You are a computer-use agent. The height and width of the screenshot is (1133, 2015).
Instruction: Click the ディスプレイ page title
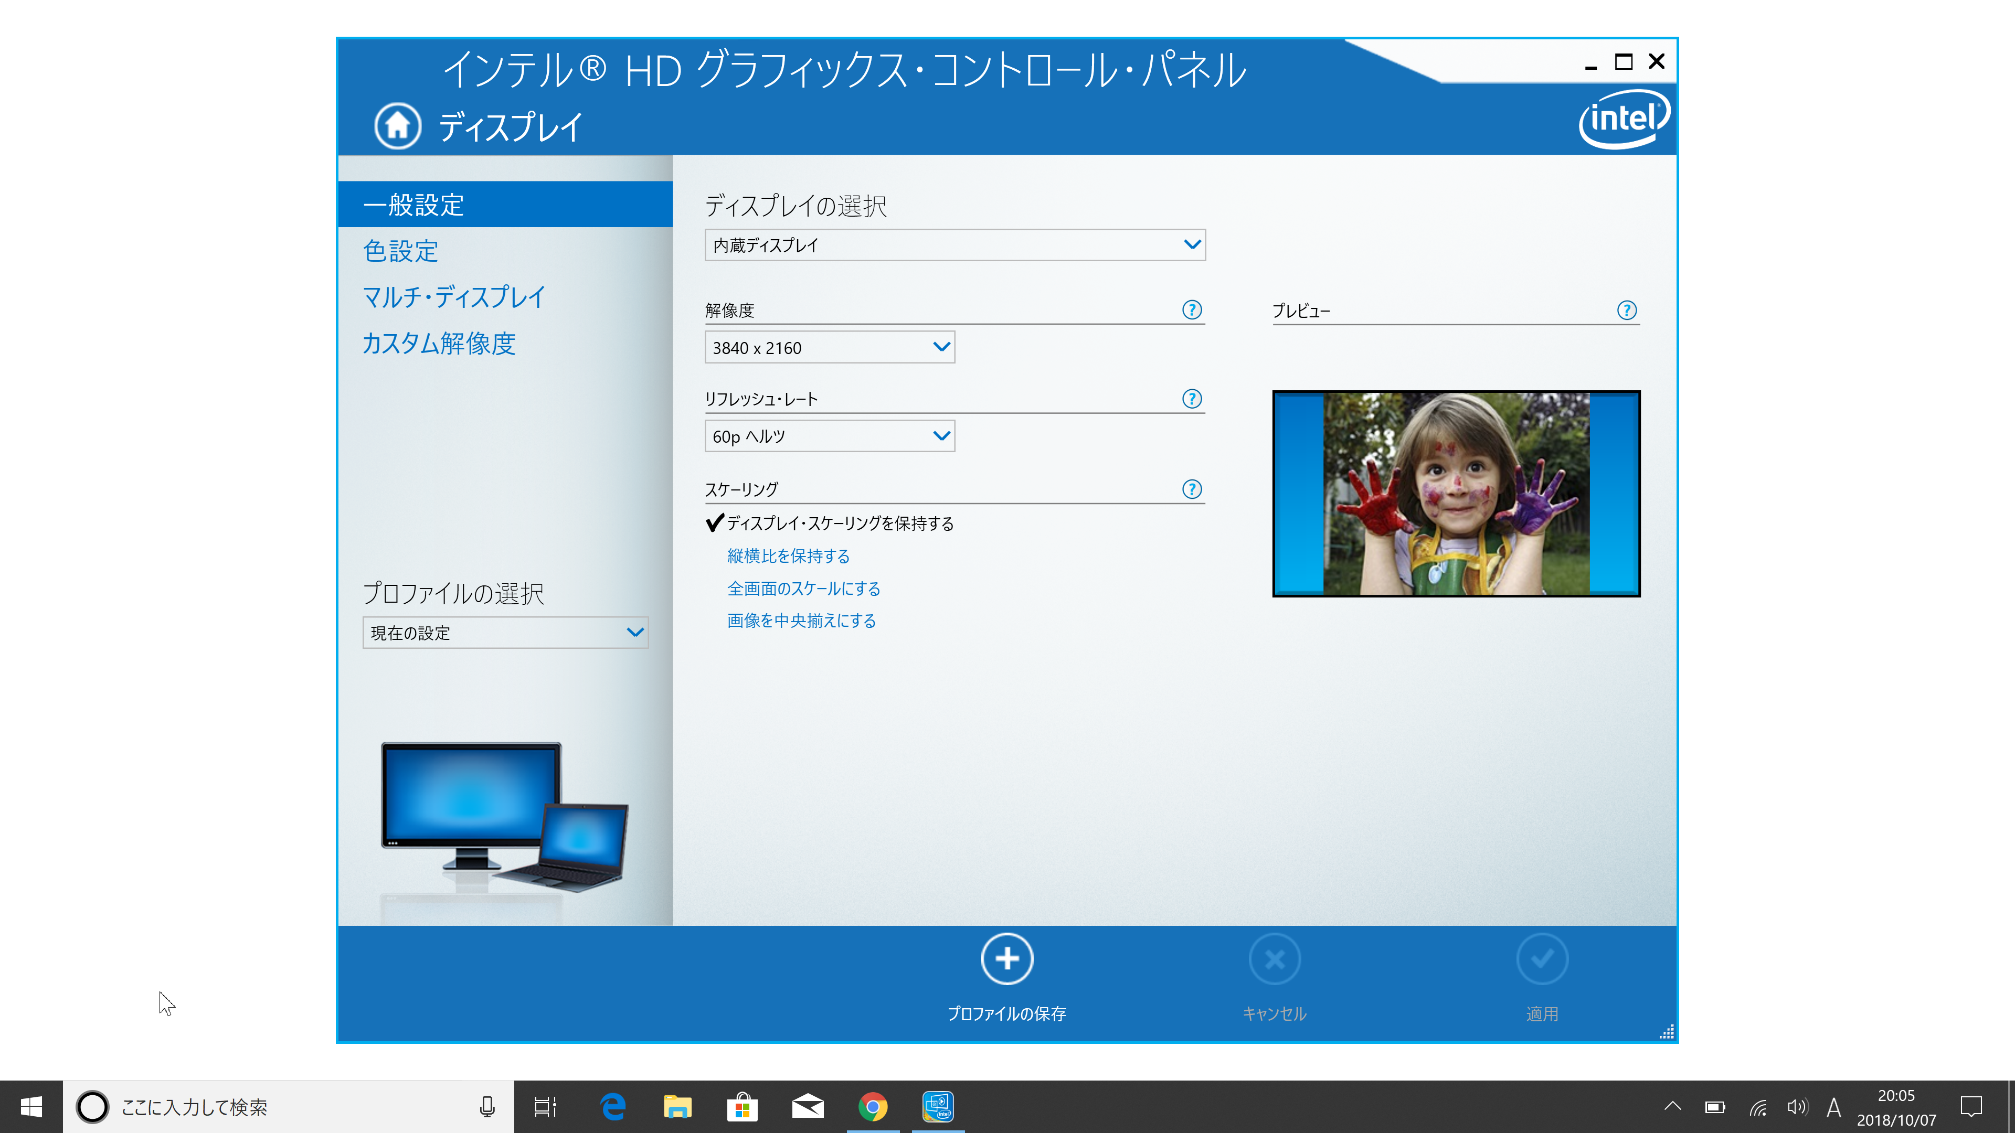pyautogui.click(x=511, y=126)
